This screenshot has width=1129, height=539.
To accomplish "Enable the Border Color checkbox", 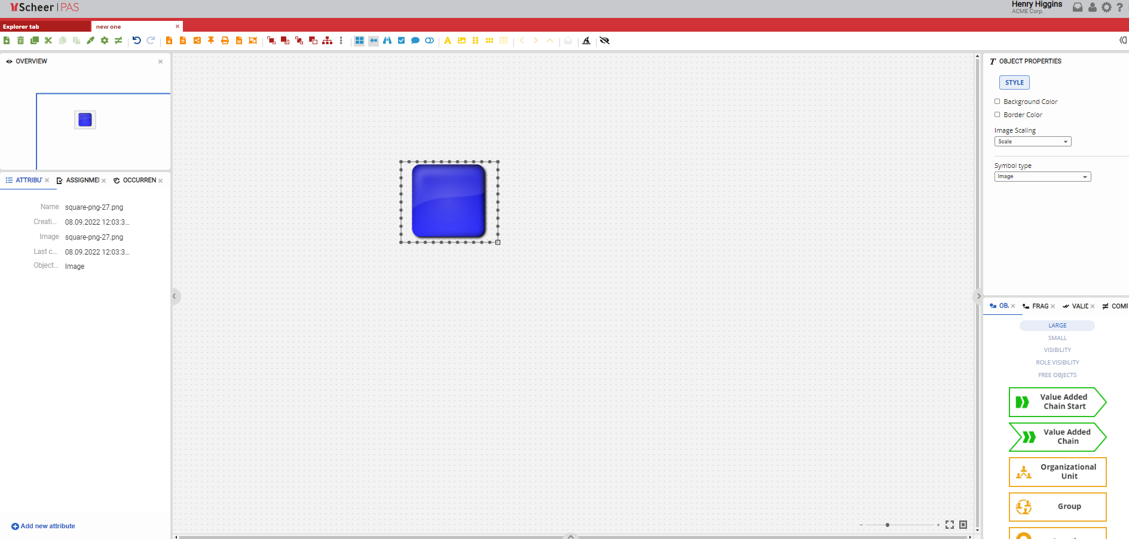I will click(x=997, y=115).
